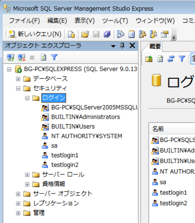The image size is (195, 223).
Task: Click the new file document icon in toolbar
Action: (71, 34)
